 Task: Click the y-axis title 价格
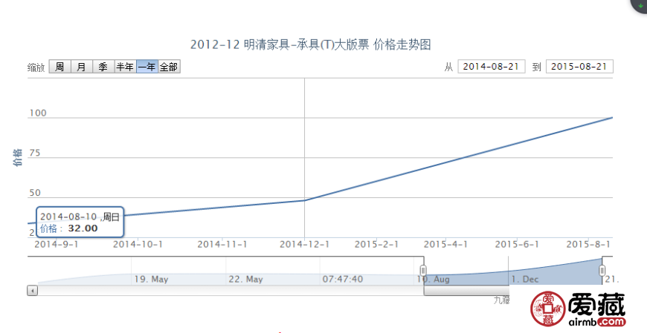(17, 158)
